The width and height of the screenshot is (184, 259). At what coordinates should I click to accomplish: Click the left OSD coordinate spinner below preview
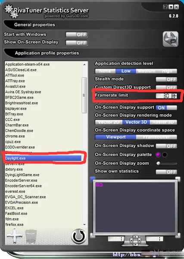[x=116, y=239]
